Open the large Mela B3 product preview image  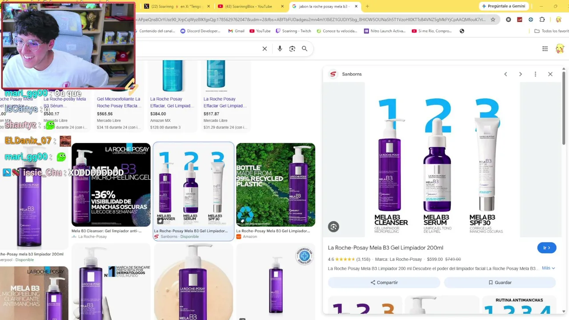[442, 160]
